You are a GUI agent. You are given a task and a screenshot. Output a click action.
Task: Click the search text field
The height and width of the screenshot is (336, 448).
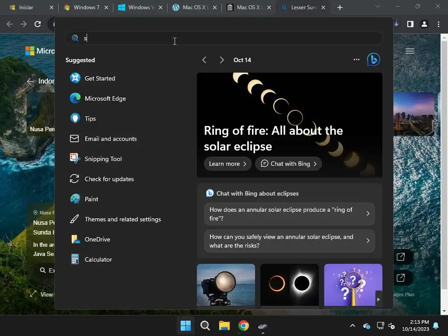coord(224,38)
